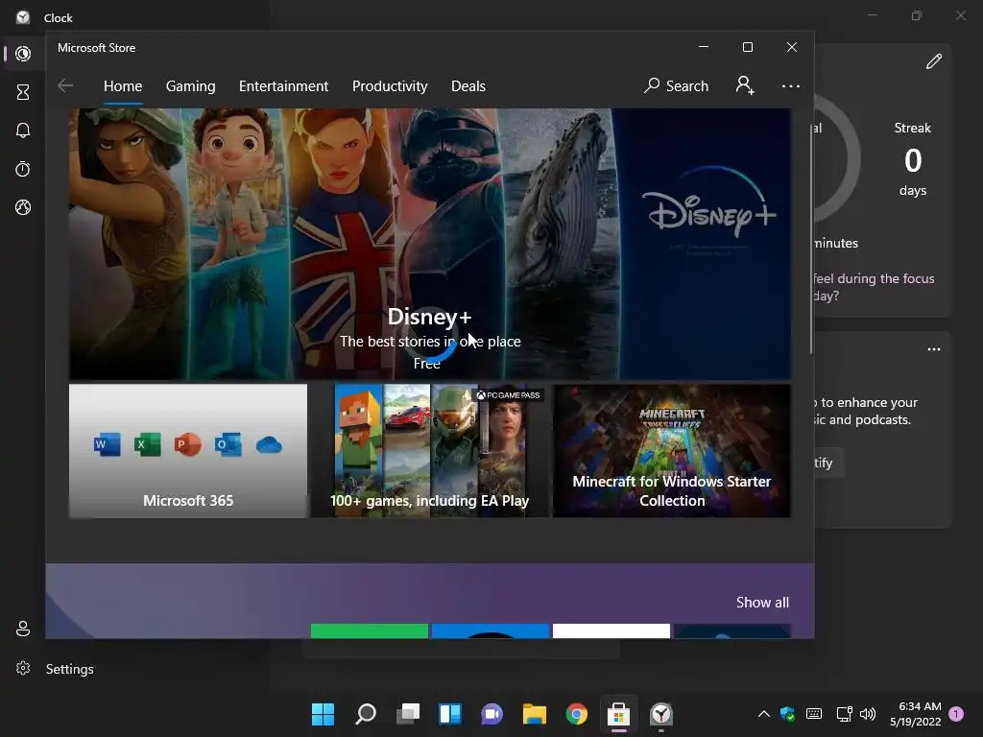Open 100+ games including EA Play tile
The height and width of the screenshot is (737, 983).
point(429,451)
